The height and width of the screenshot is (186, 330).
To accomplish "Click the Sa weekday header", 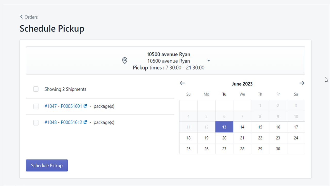I will tap(296, 94).
